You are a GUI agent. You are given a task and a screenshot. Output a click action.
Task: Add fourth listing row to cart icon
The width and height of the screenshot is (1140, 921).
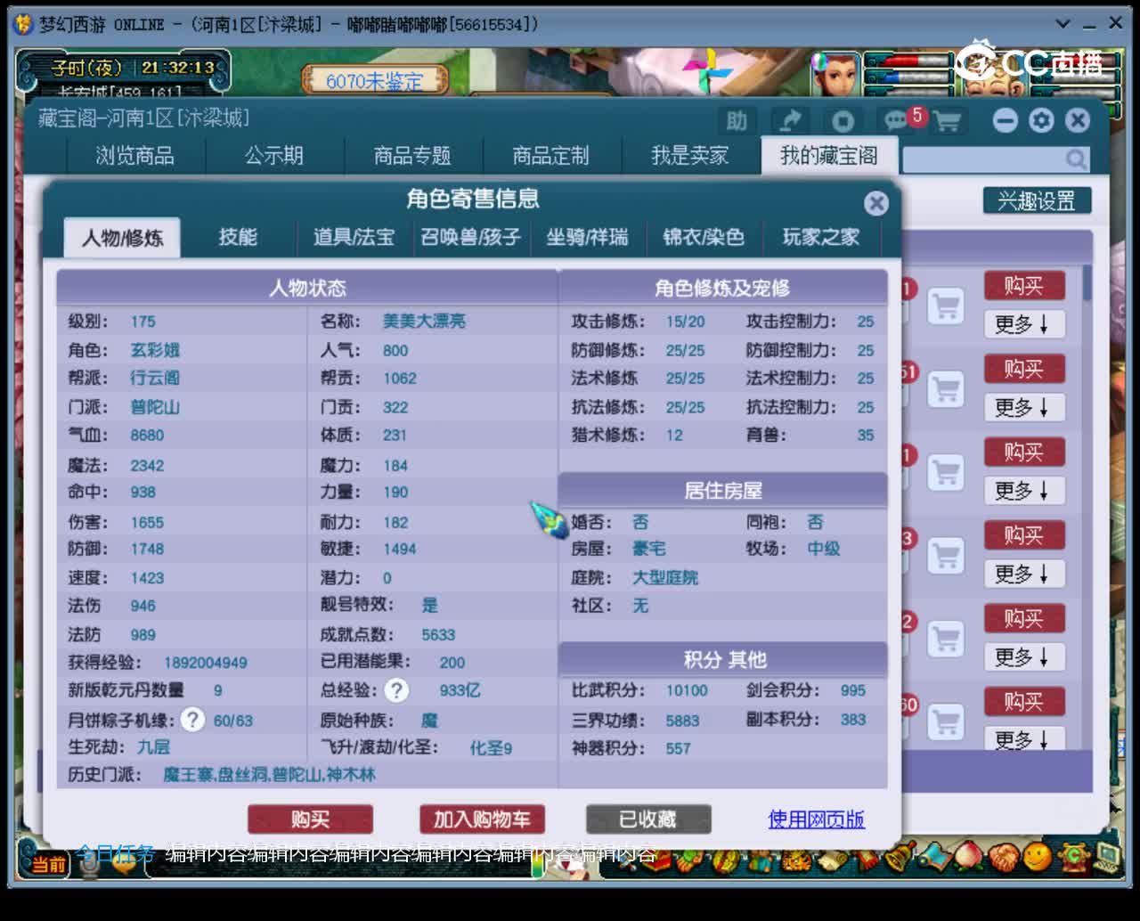pos(946,556)
